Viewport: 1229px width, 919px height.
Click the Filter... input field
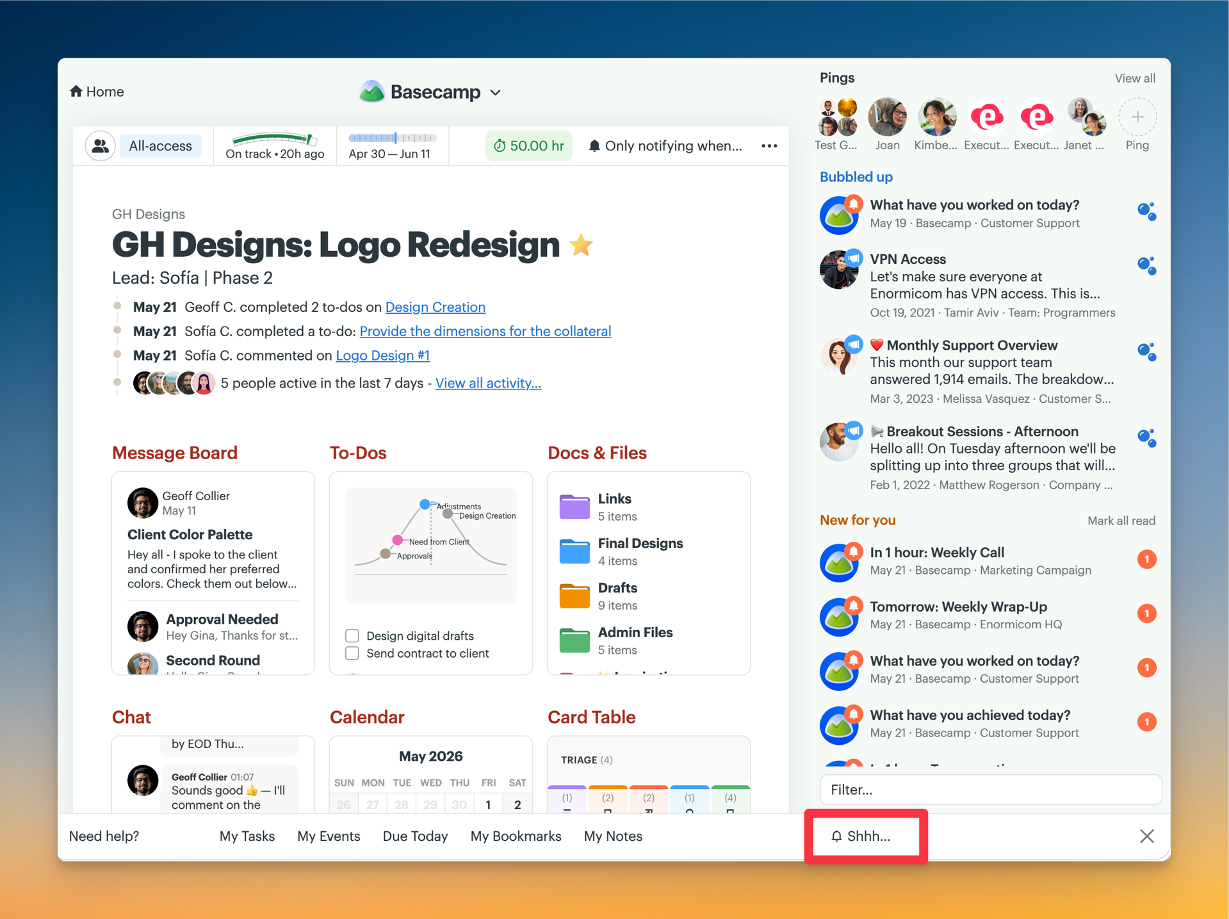pos(990,790)
